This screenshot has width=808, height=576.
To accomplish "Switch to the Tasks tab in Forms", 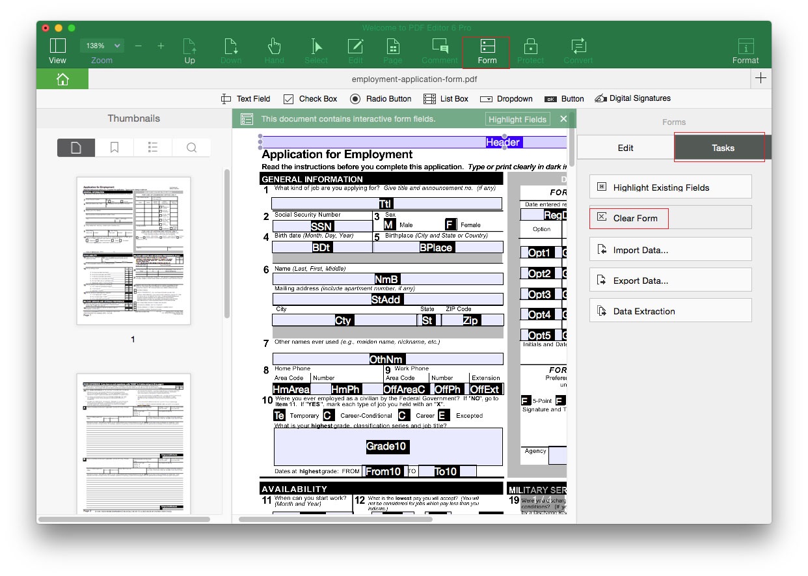I will point(722,148).
